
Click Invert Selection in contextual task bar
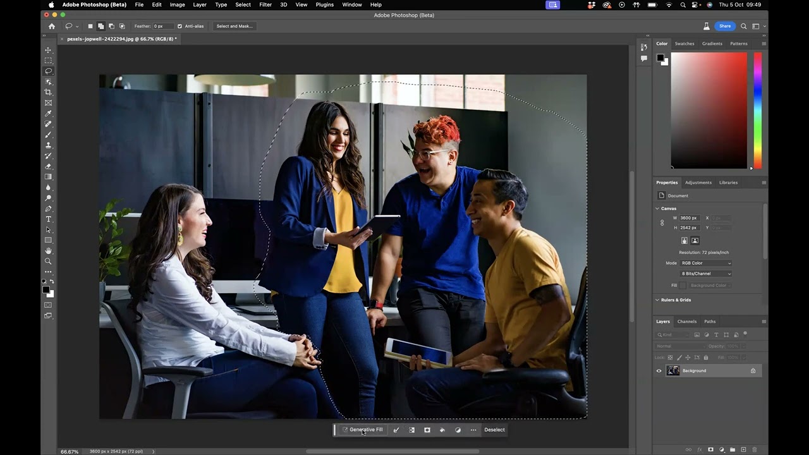tap(411, 430)
